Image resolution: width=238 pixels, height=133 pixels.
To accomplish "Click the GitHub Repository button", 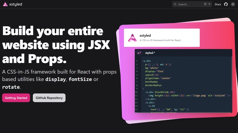I will (x=49, y=98).
